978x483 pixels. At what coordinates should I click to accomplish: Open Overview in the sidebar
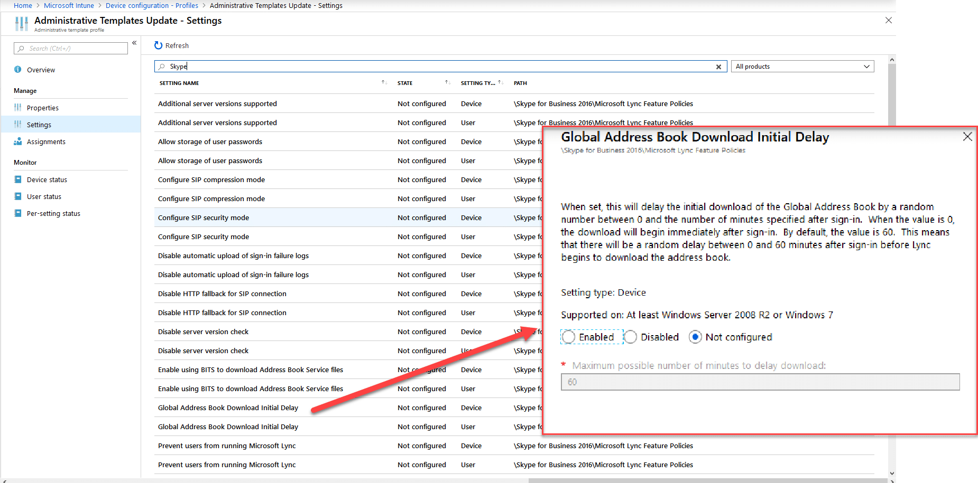[41, 70]
